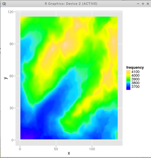
Task: Click the R logo window menu icon
Action: (x=4, y=4)
